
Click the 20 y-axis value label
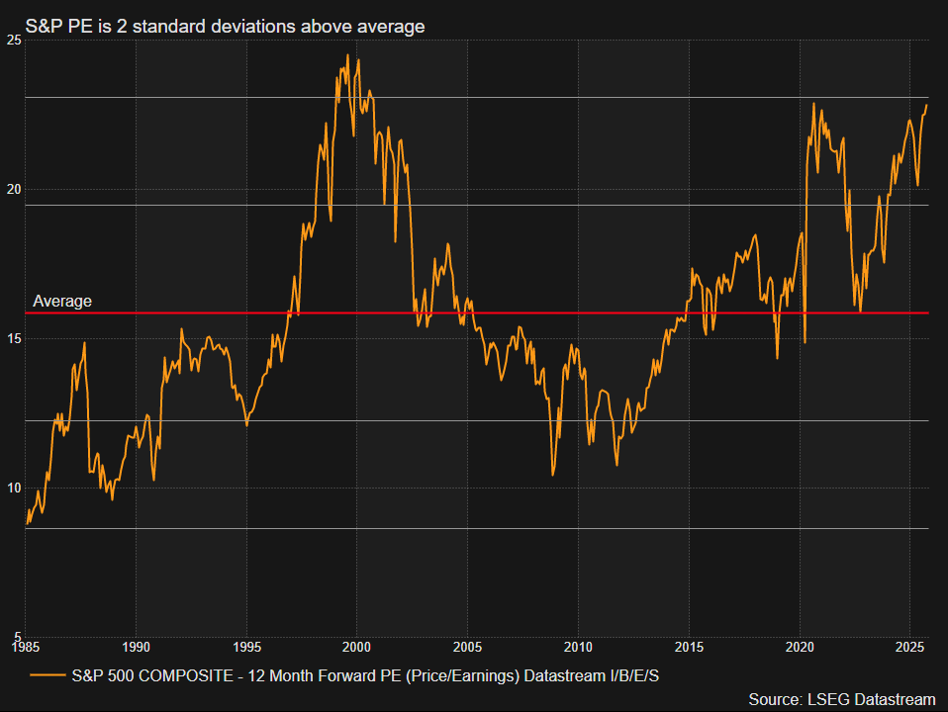point(13,189)
